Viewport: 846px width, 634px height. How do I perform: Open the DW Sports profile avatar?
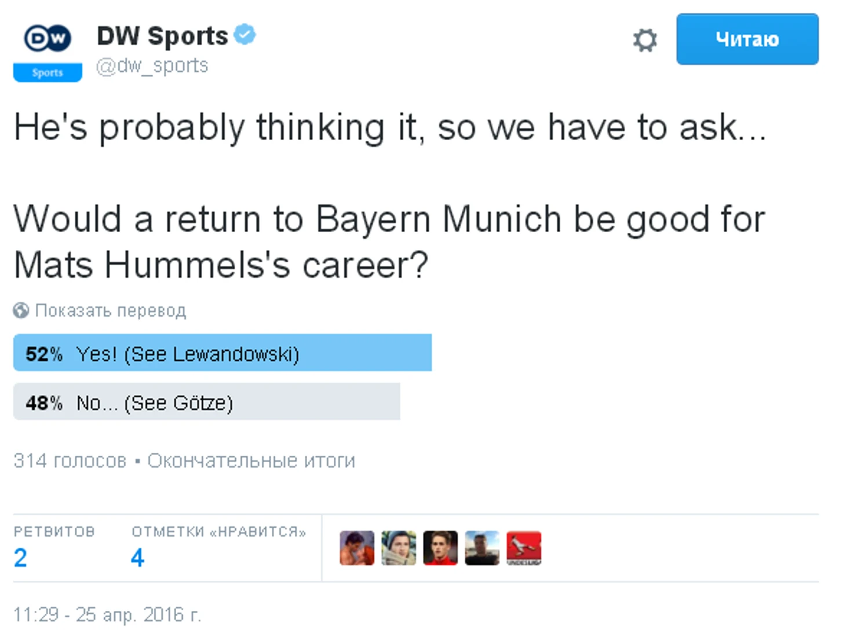click(x=48, y=50)
